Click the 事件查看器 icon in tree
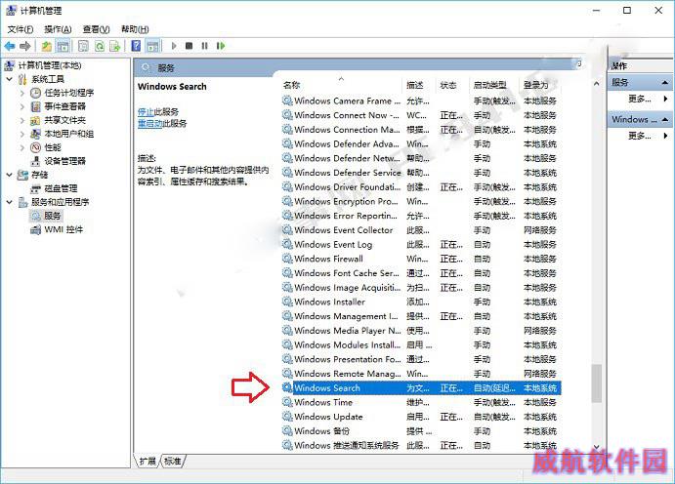Viewport: 675px width, 484px height. point(36,106)
